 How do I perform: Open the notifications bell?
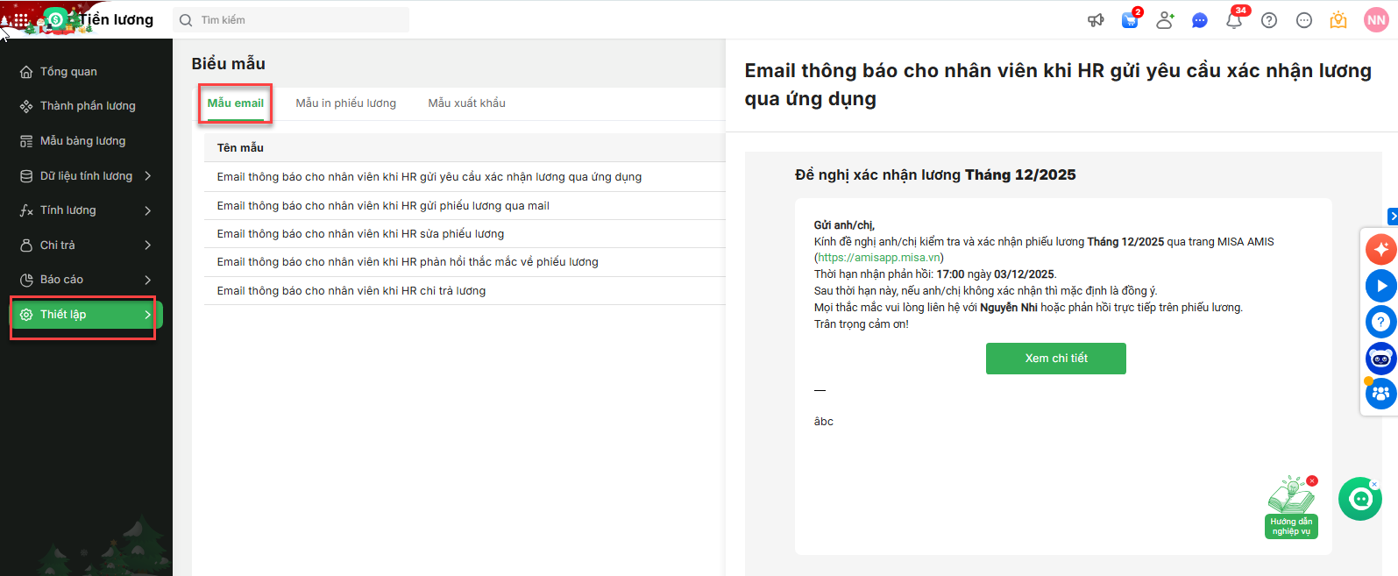tap(1234, 20)
